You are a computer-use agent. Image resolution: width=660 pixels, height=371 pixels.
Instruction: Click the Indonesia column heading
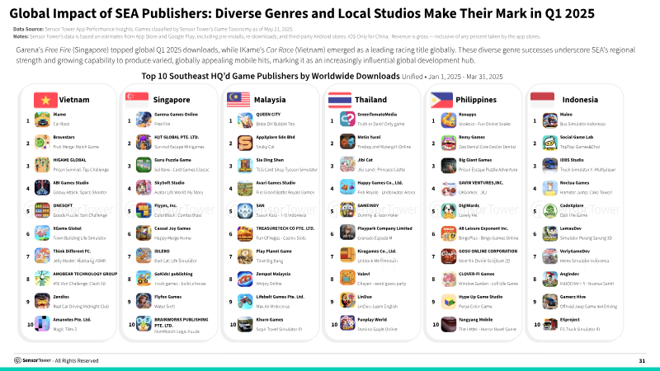580,100
